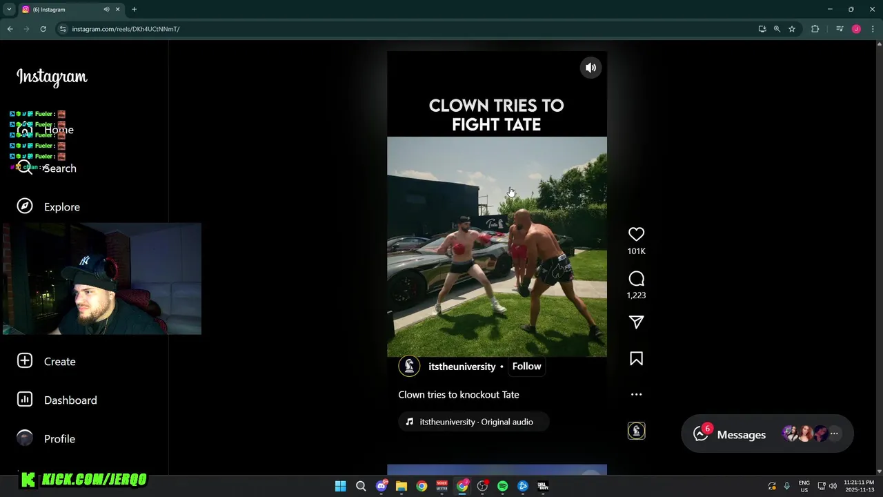The width and height of the screenshot is (883, 497).
Task: Open the media controls button in Chrome
Action: pos(840,29)
